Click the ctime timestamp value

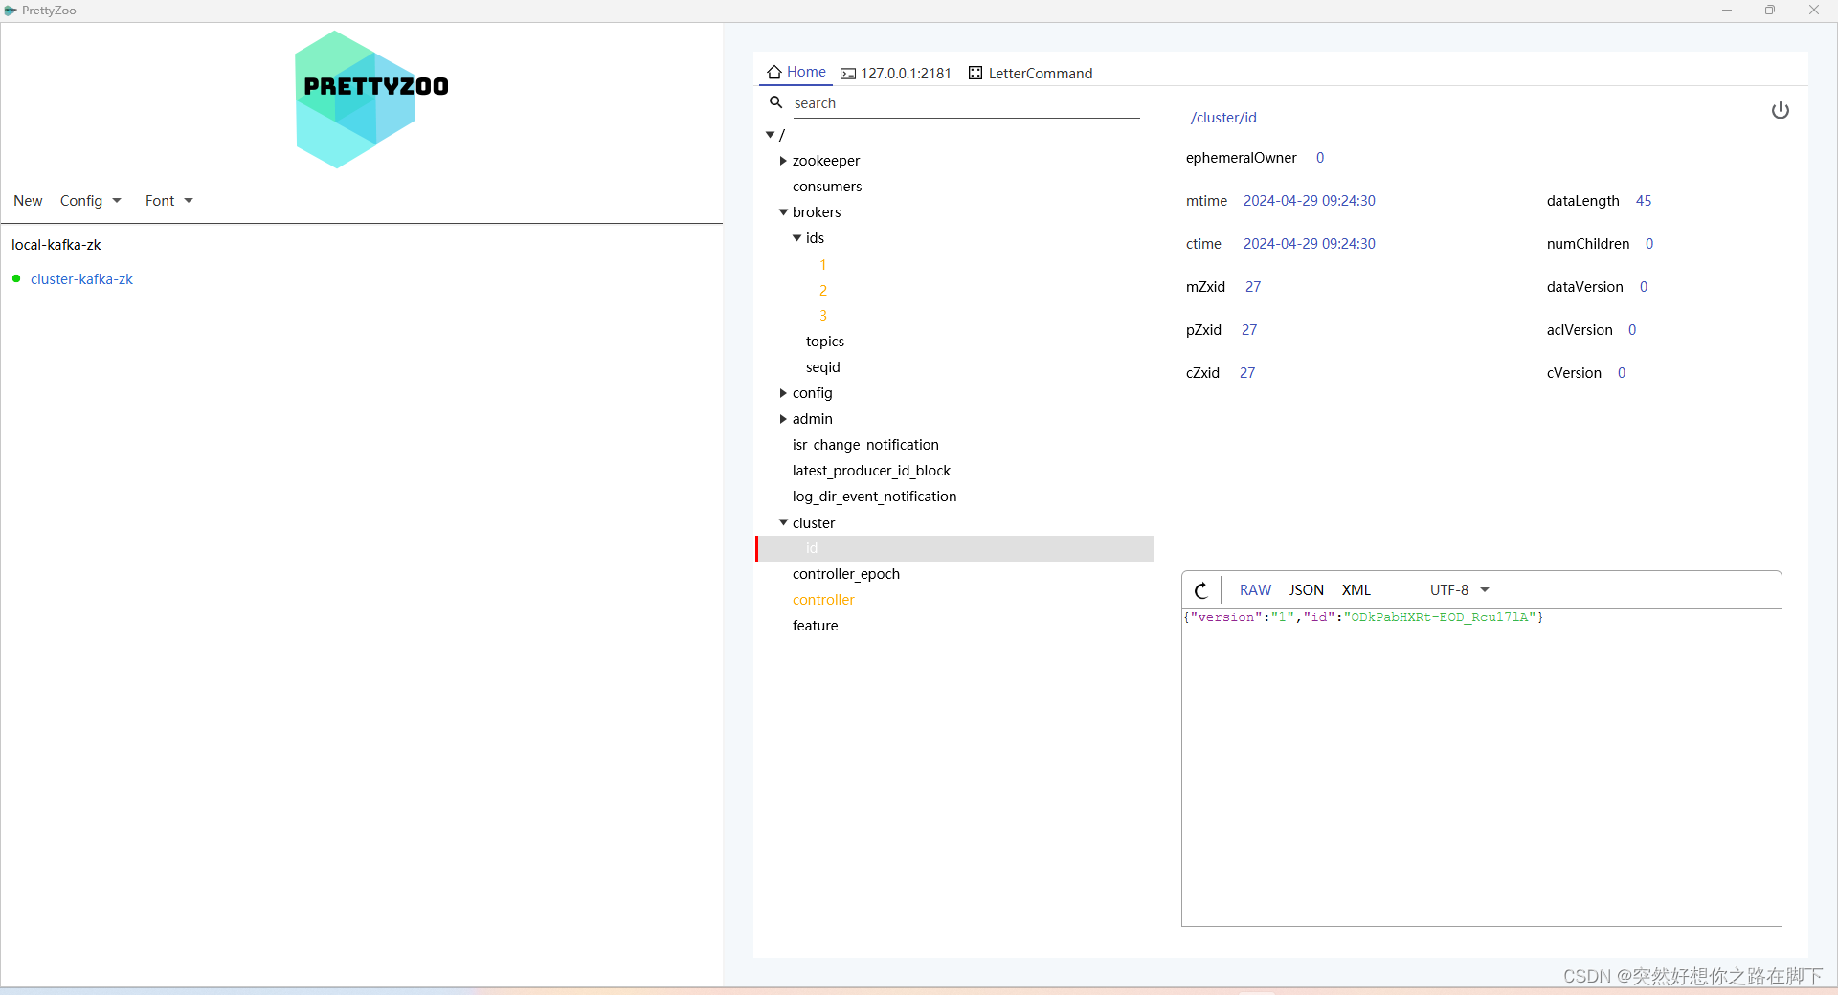coord(1309,244)
